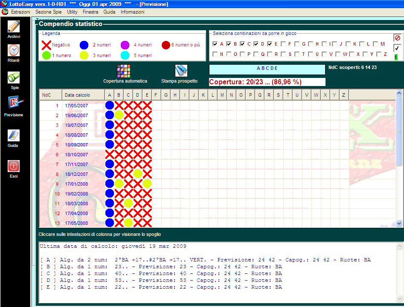
Task: Open the Informazioni menu
Action: pos(132,12)
